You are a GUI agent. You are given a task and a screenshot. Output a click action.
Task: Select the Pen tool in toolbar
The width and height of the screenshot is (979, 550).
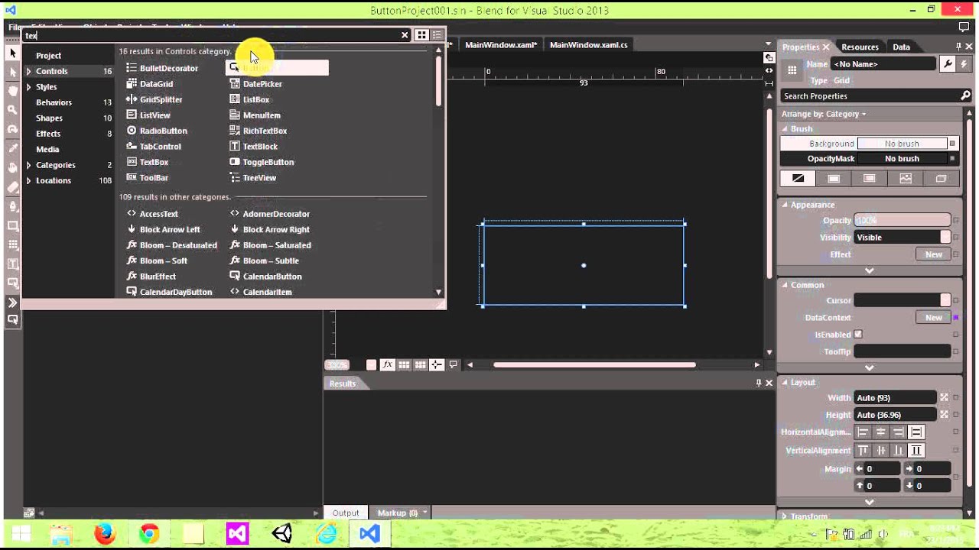coord(13,206)
